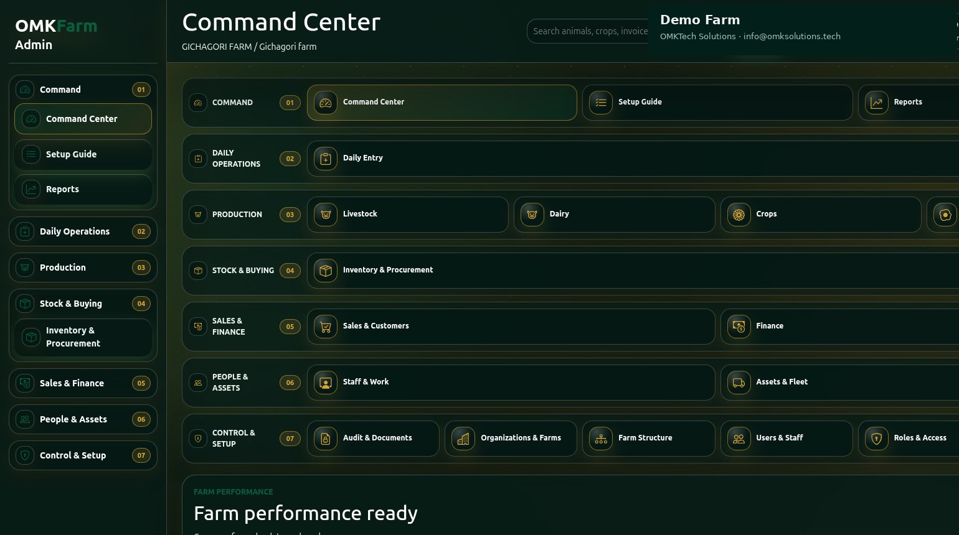Click the Farm performance ready heading

pyautogui.click(x=306, y=513)
